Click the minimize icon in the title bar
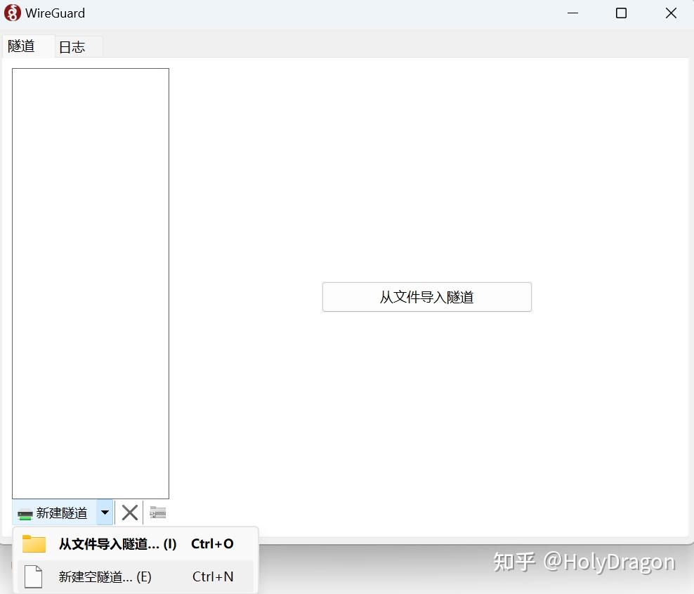Viewport: 694px width, 594px height. 572,13
